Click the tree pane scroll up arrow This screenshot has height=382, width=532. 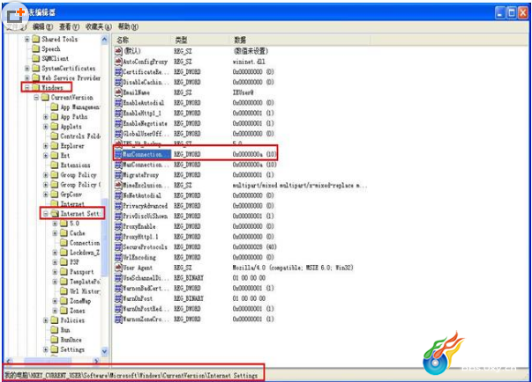104,40
